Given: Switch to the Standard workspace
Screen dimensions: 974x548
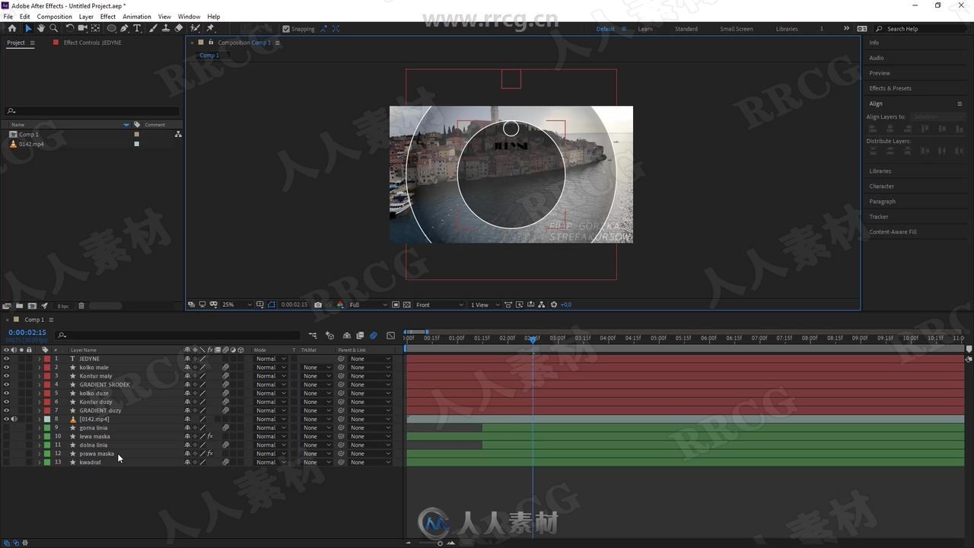Looking at the screenshot, I should coord(686,29).
